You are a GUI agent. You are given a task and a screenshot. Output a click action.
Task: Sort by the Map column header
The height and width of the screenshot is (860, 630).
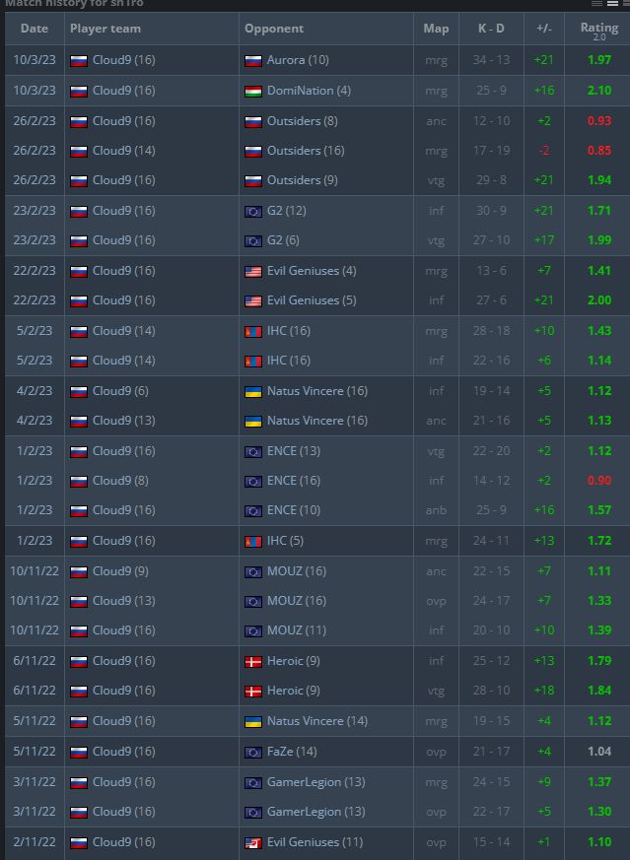point(437,29)
